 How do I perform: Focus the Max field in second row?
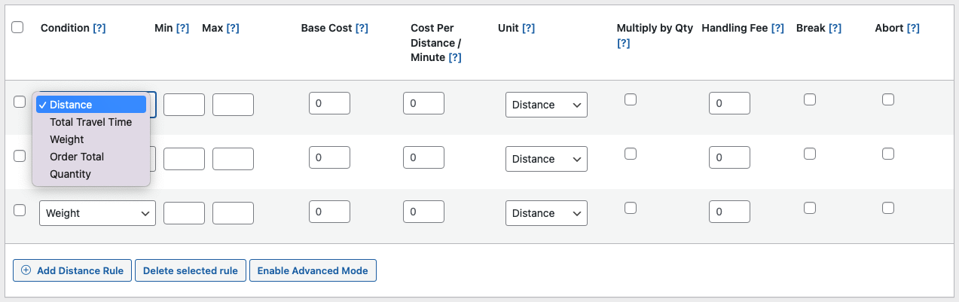(233, 159)
